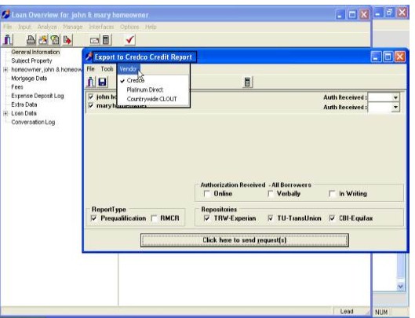Screen dimensions: 415x318
Task: Close the highlighted Vendor menu
Action: [128, 69]
